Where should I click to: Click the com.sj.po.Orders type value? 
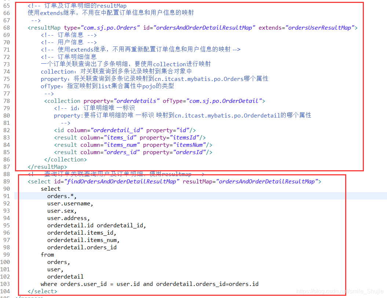110,28
